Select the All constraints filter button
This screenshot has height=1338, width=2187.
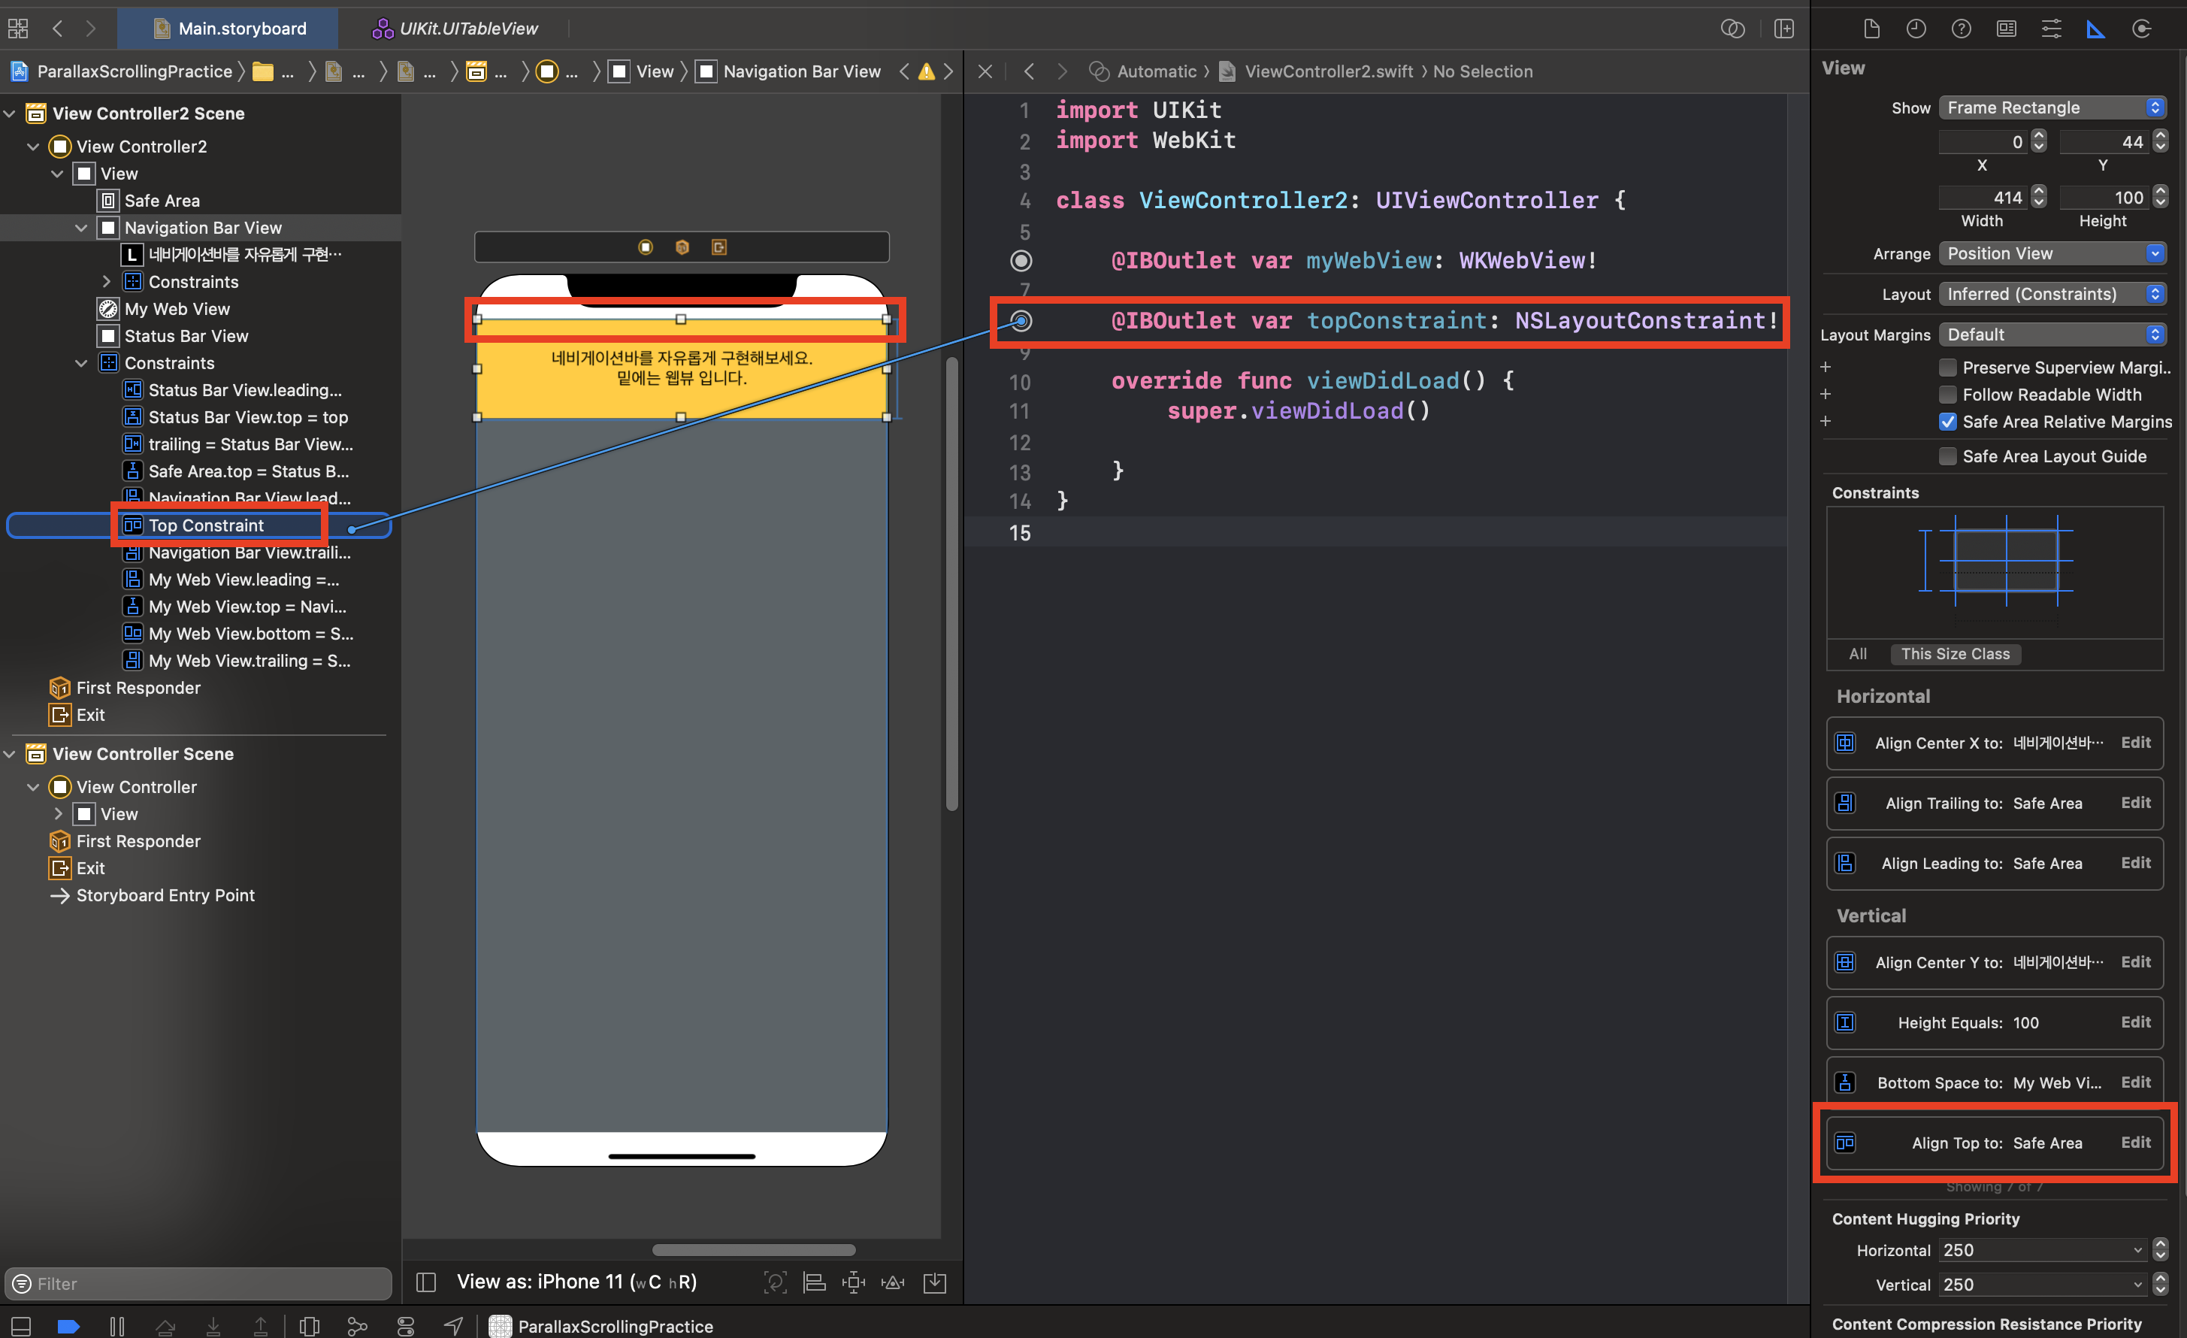(x=1857, y=655)
